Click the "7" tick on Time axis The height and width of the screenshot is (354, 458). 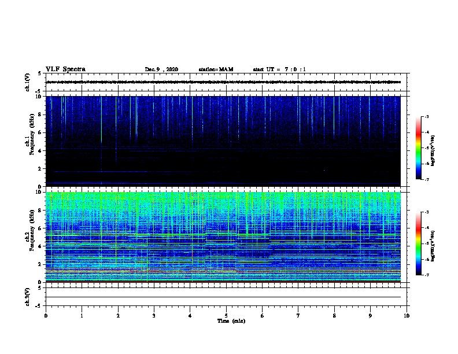298,315
